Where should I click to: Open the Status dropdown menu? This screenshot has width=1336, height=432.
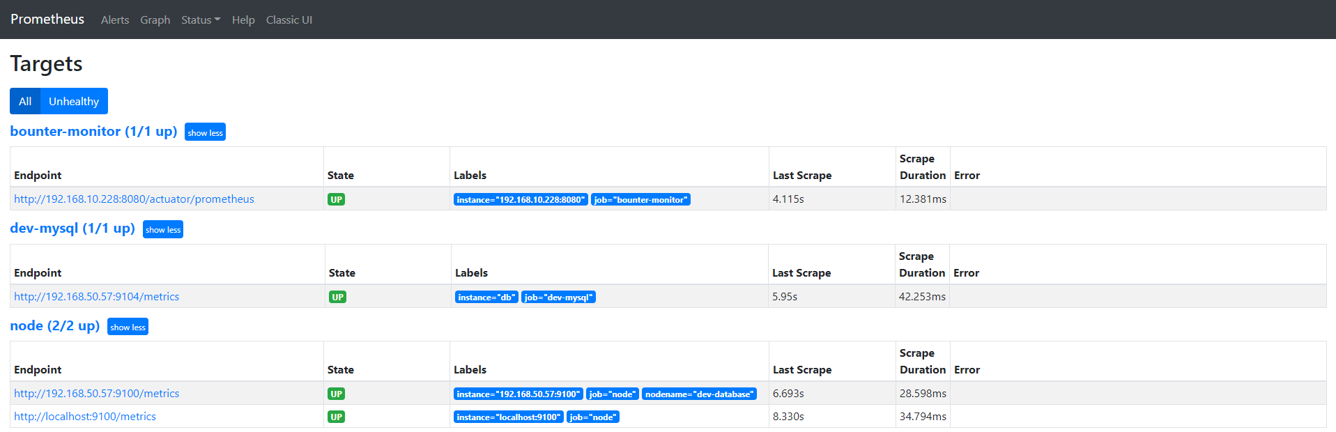pos(200,20)
